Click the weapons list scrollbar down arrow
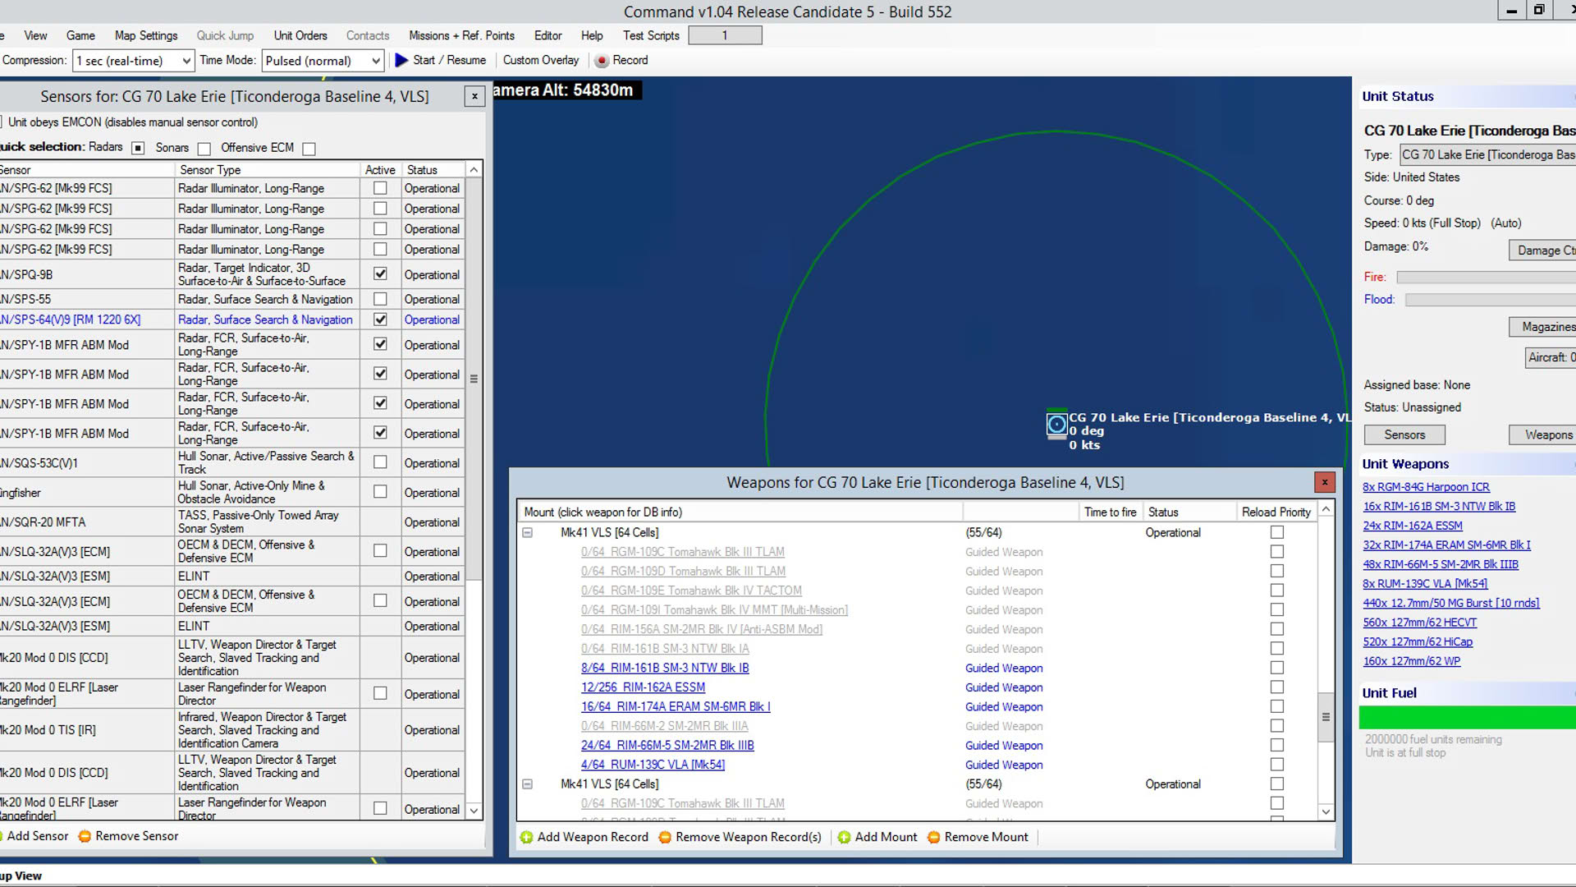Viewport: 1576px width, 887px height. [1326, 811]
